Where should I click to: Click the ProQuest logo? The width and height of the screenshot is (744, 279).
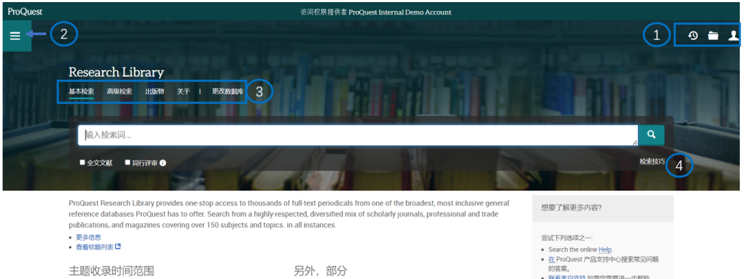[x=25, y=12]
